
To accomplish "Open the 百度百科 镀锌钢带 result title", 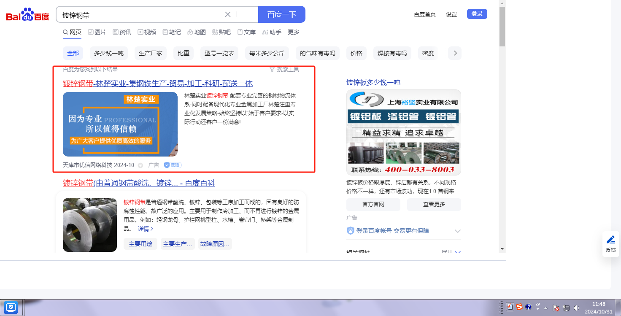I will point(139,183).
